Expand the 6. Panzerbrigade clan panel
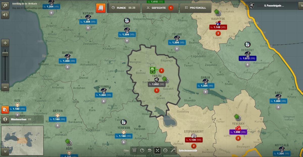Image resolution: width=303 pixels, height=157 pixels. (x=274, y=5)
